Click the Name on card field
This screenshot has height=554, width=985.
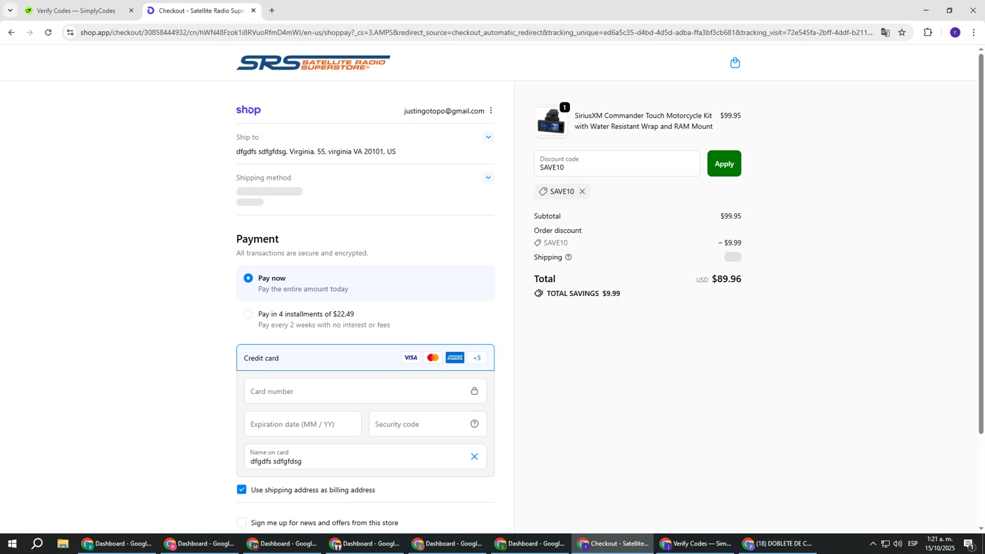point(365,457)
